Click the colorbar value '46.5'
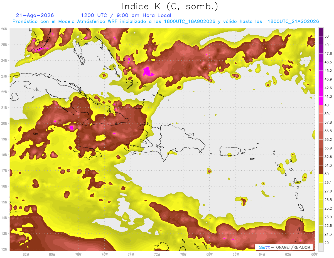 coord(328,62)
